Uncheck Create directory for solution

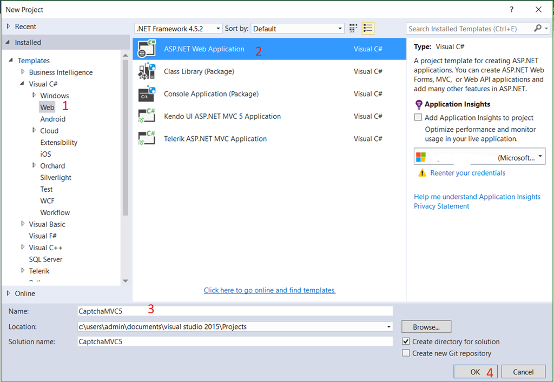click(406, 341)
